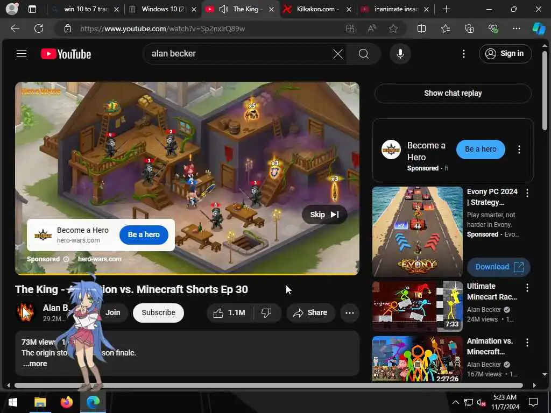The width and height of the screenshot is (551, 413).
Task: Open the tab actions menu icon
Action: coord(32,10)
